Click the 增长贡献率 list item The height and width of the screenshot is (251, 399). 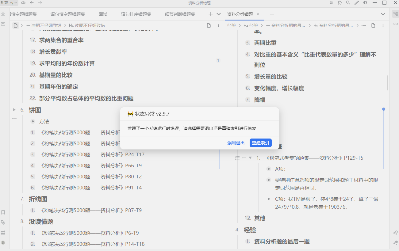pyautogui.click(x=53, y=52)
